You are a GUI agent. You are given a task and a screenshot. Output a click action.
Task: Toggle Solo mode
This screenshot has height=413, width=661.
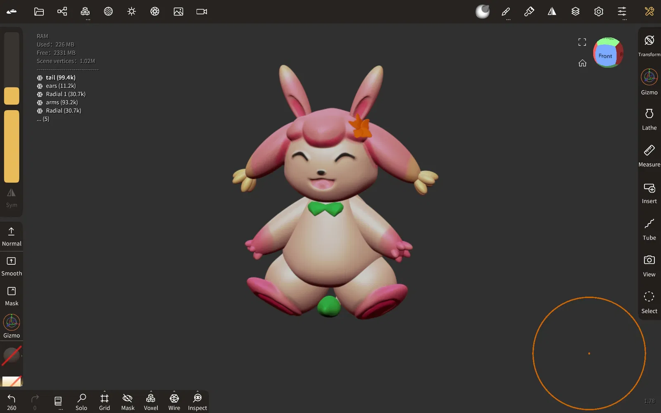[x=81, y=402]
